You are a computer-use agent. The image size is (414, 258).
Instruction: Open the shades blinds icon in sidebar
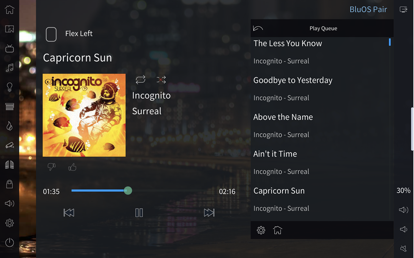(10, 106)
